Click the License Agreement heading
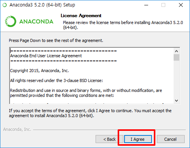This screenshot has width=190, height=148. 81,16
